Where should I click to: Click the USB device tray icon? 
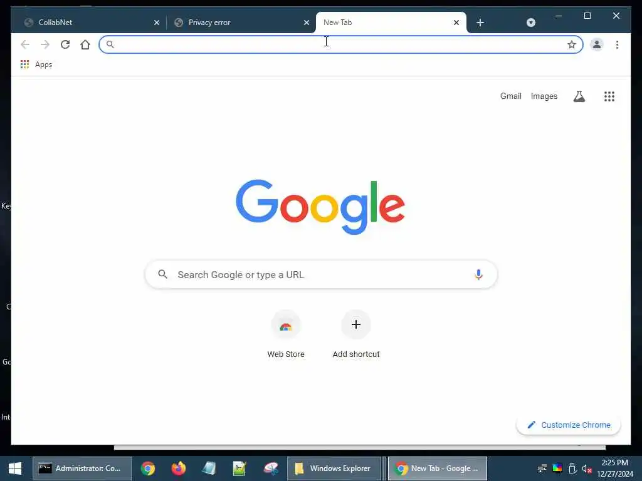[x=572, y=468]
